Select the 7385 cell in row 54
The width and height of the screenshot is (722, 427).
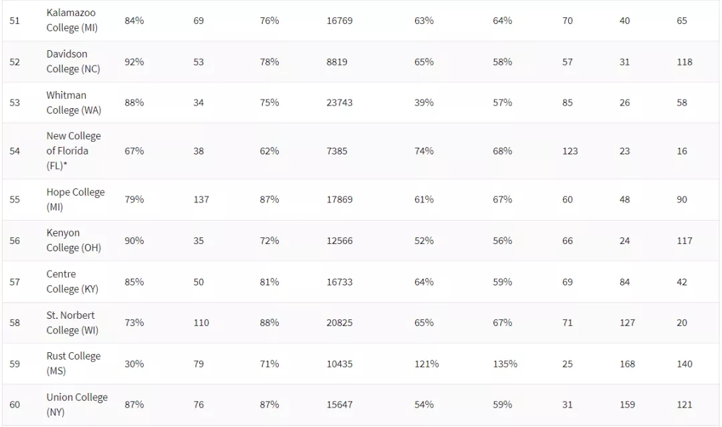pos(336,151)
